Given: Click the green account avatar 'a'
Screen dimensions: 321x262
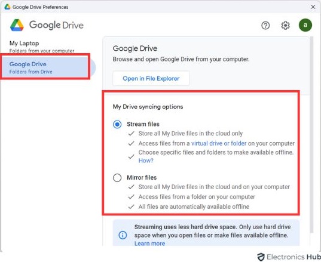Looking at the screenshot, I should pos(305,25).
